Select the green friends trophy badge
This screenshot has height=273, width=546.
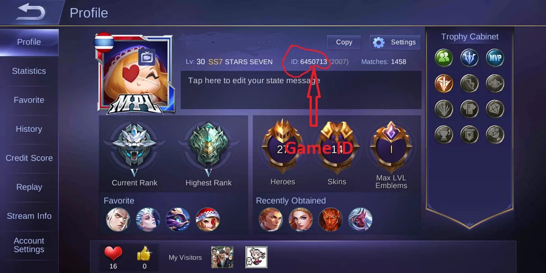click(x=444, y=58)
